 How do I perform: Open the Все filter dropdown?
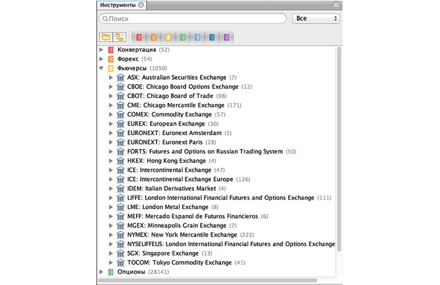316,19
